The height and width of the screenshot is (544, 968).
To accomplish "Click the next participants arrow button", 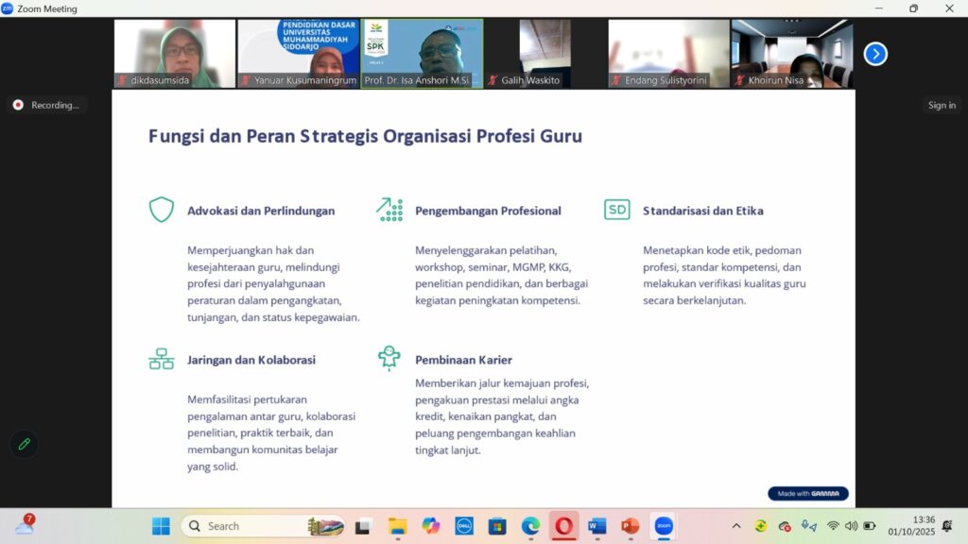I will point(875,54).
